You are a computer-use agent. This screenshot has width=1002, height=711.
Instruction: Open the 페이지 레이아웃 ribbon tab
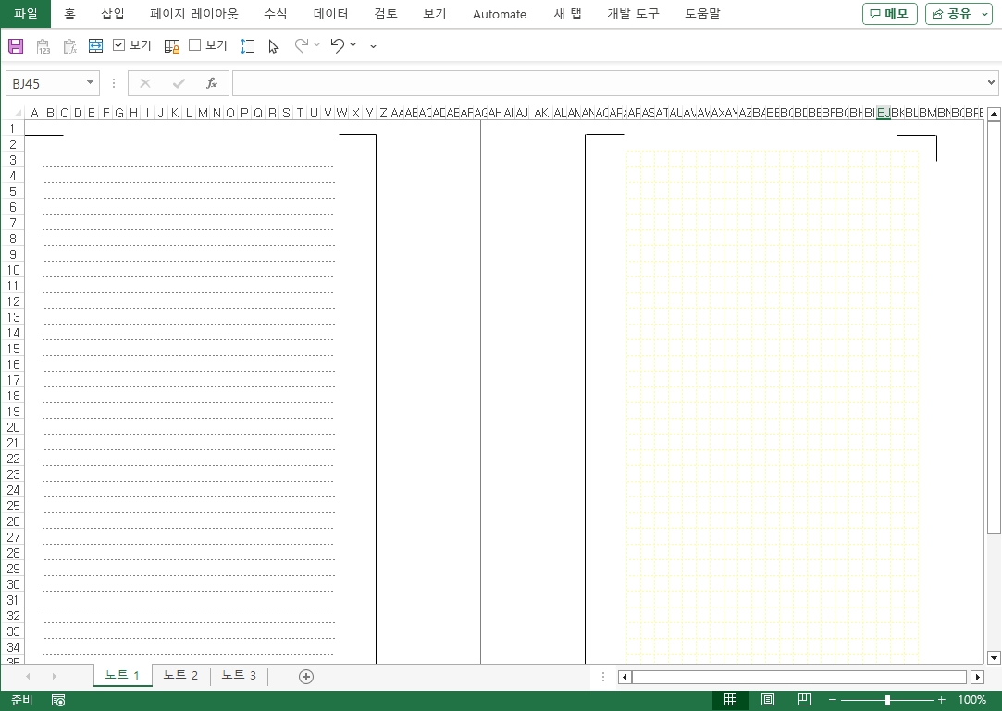point(193,14)
